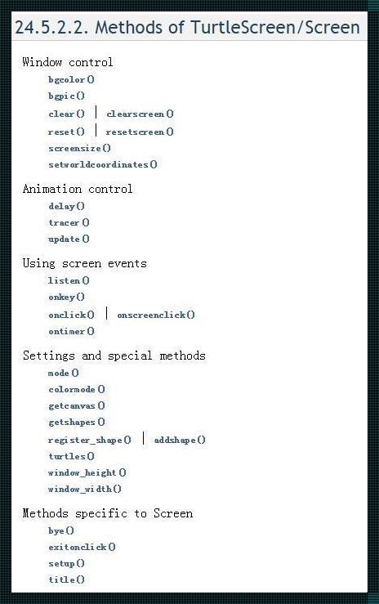The width and height of the screenshot is (379, 604).
Task: Click the bgpic() link
Action: coord(66,96)
